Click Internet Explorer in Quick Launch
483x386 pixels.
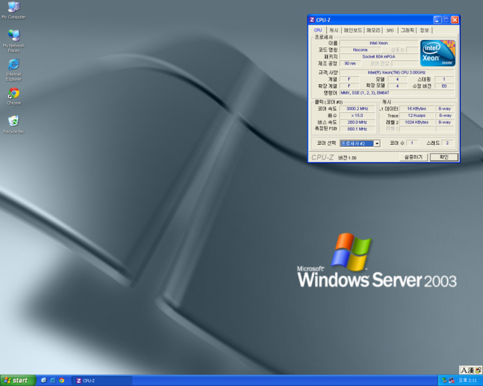click(53, 380)
